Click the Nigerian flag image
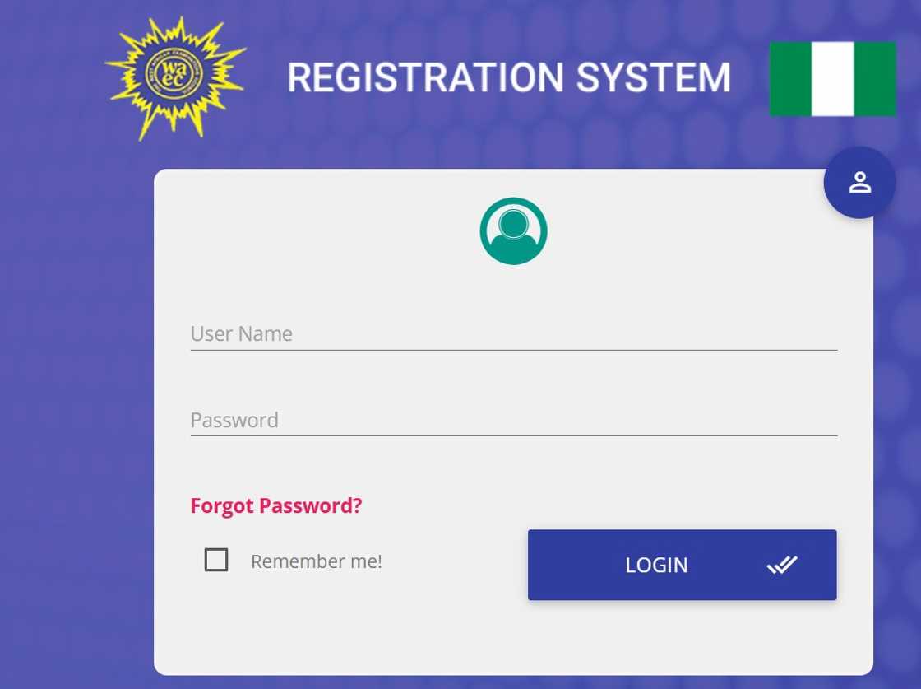Screen dimensions: 921x689 point(832,78)
